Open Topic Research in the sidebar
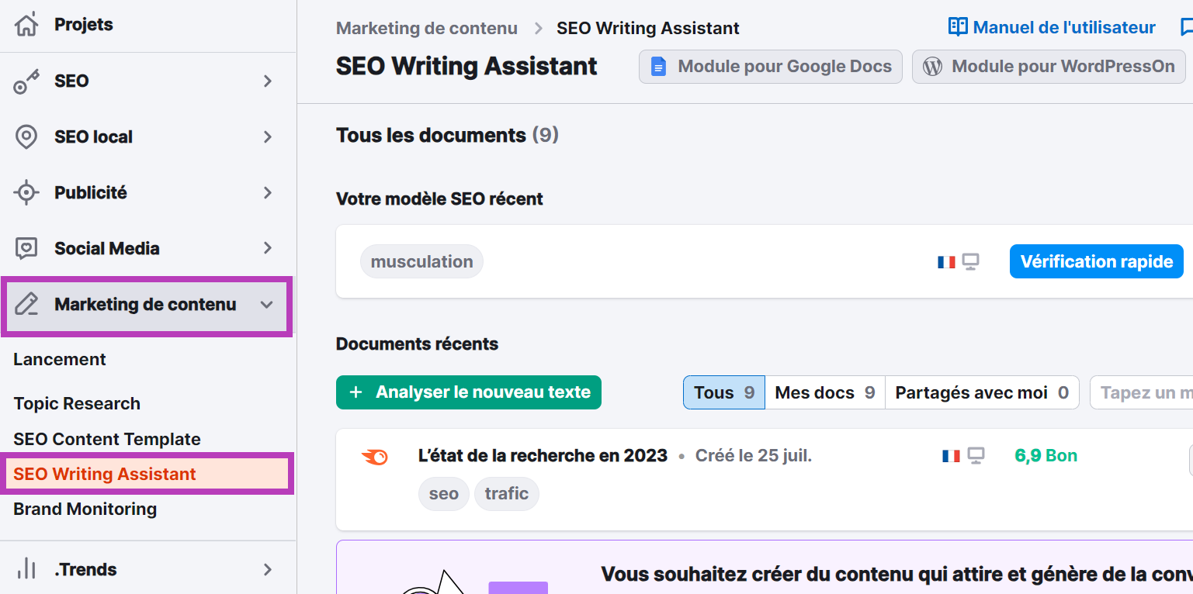This screenshot has height=594, width=1193. 77,404
